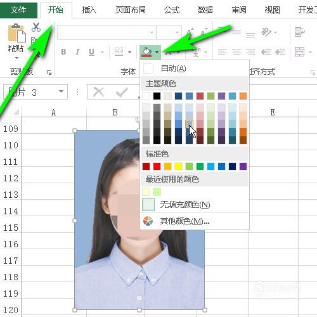The image size is (317, 317).
Task: Open alignment group dialog launcher
Action: 313,73
